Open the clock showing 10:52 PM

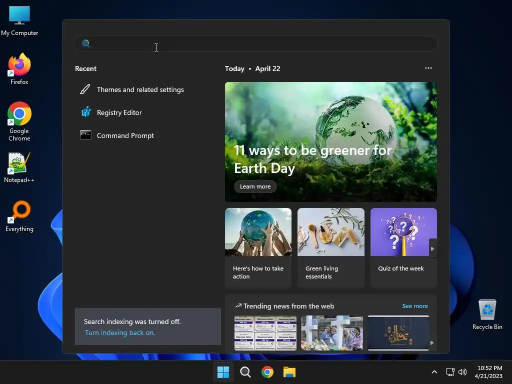(489, 372)
